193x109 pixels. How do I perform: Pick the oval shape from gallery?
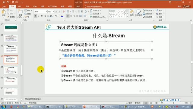tap(125, 11)
